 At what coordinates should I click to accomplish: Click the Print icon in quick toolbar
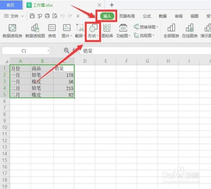47,16
